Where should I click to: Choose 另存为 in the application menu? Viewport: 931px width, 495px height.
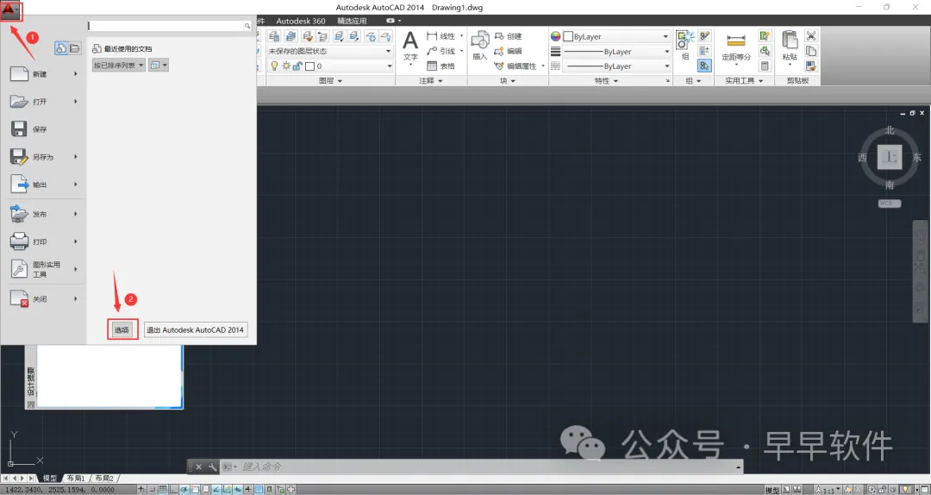pyautogui.click(x=43, y=157)
